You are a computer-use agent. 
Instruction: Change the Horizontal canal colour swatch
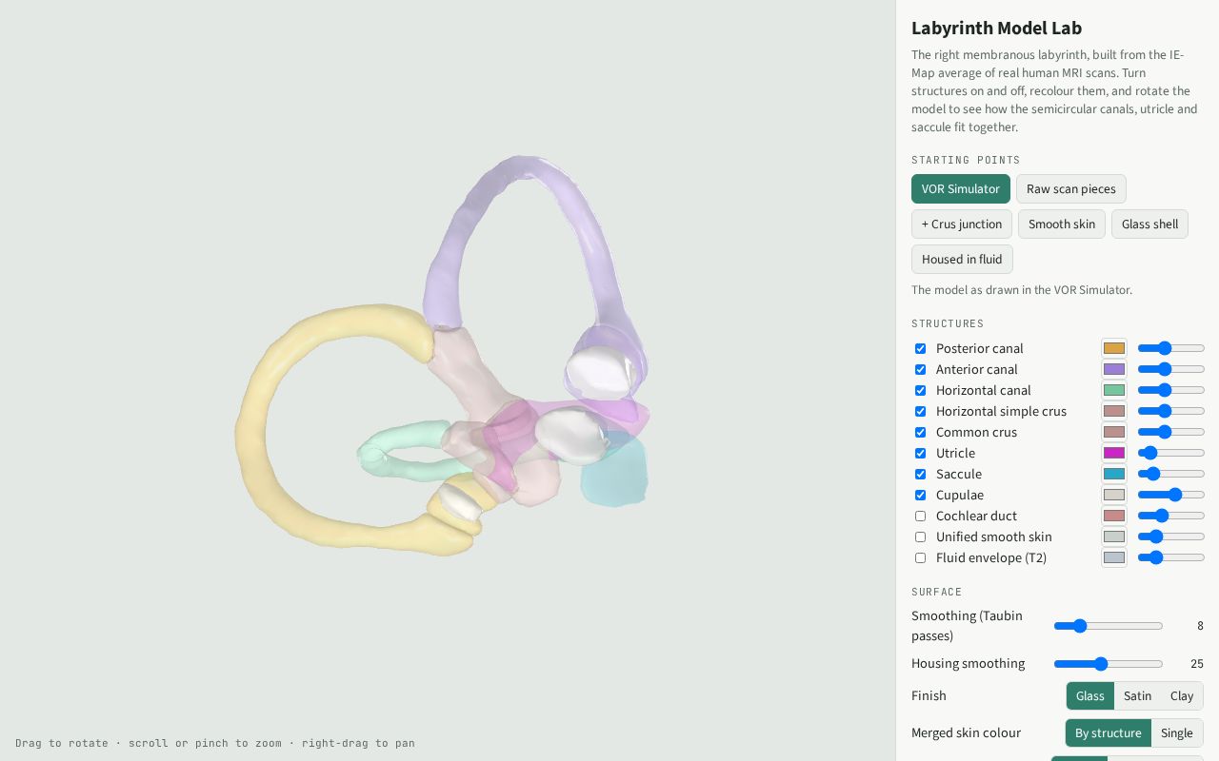click(x=1114, y=390)
